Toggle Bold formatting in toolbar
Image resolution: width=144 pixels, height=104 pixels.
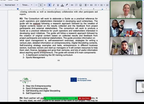(x=49, y=5)
